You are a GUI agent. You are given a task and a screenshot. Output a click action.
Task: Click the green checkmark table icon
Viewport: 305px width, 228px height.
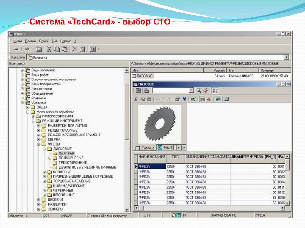click(x=193, y=99)
